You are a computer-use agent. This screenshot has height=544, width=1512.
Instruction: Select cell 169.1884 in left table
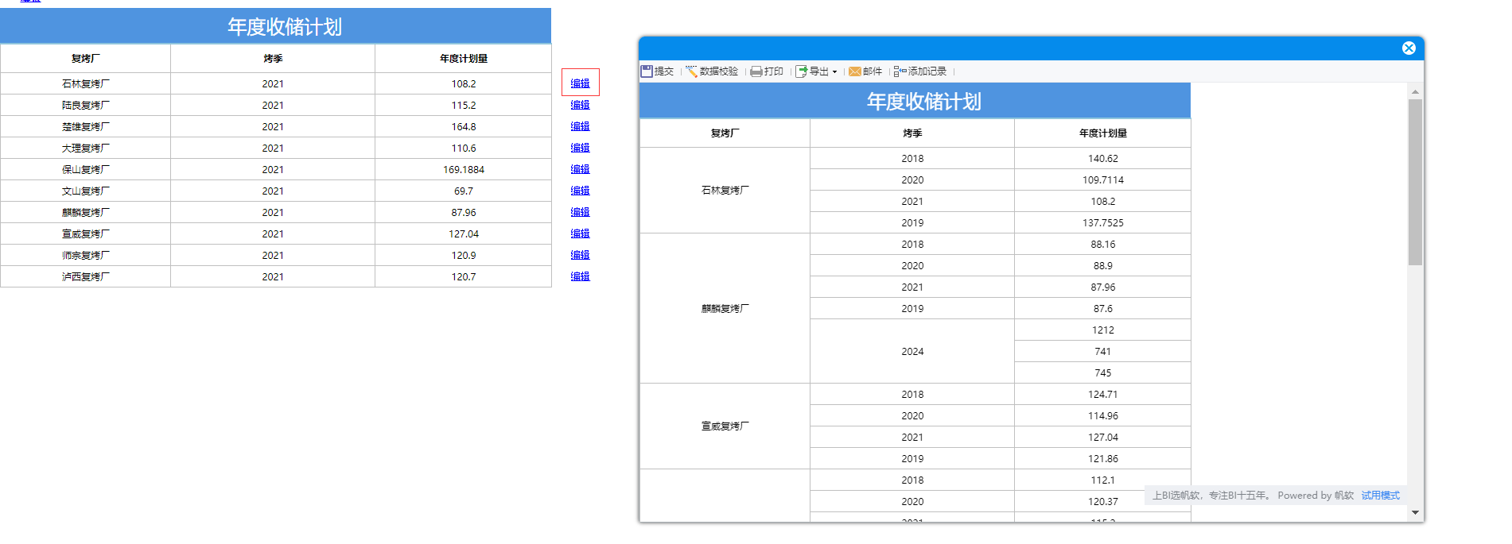click(x=464, y=169)
